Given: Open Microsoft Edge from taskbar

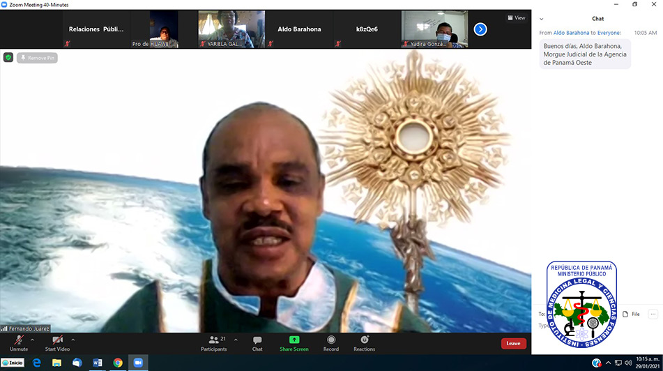Looking at the screenshot, I should coord(37,363).
